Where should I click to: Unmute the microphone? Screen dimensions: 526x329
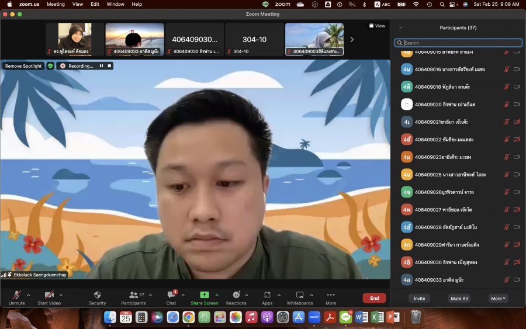pos(16,295)
